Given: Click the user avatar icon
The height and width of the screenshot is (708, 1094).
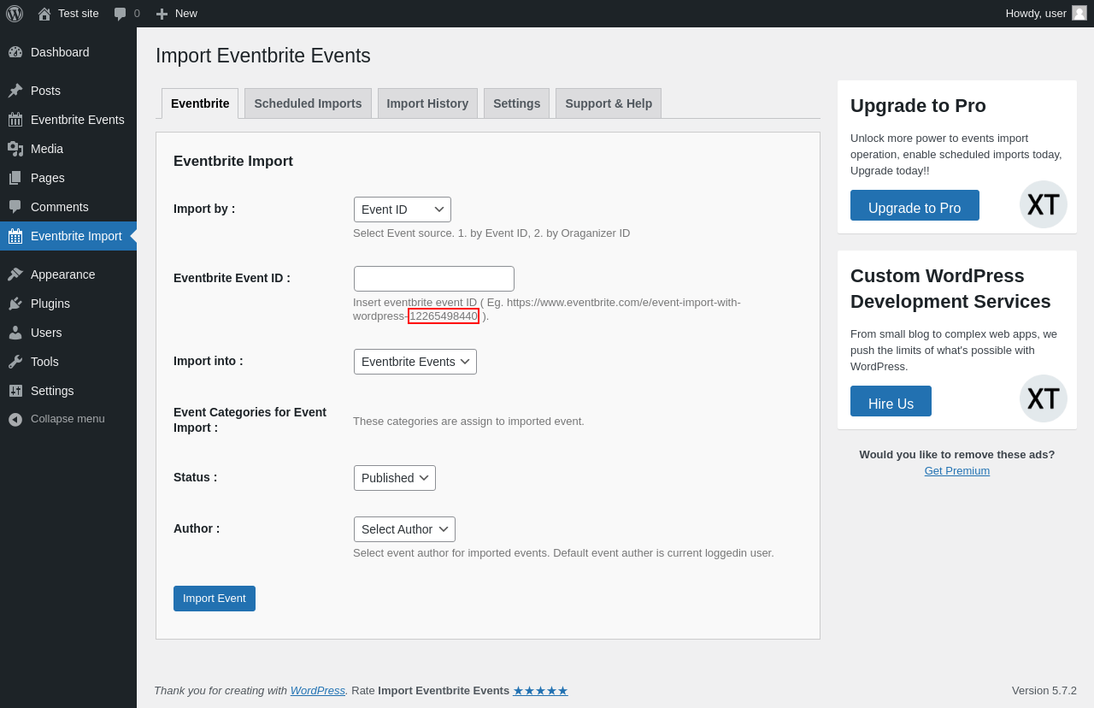Looking at the screenshot, I should click(x=1079, y=13).
